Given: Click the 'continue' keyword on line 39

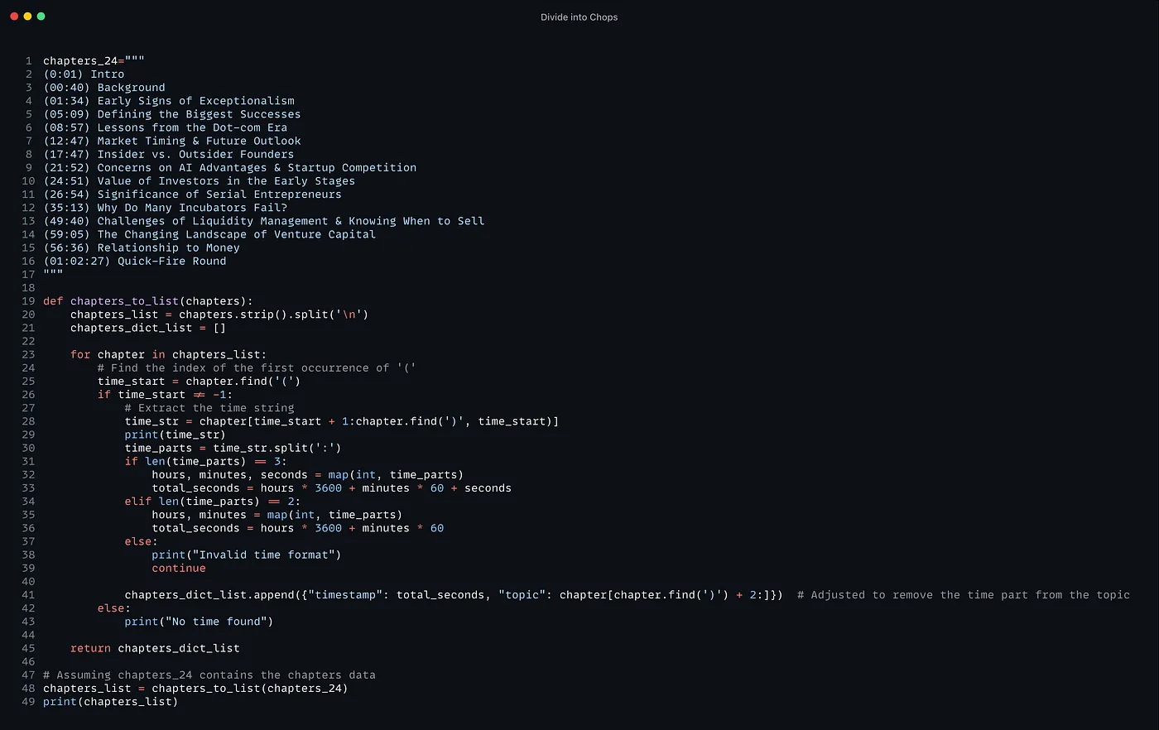Looking at the screenshot, I should [178, 569].
